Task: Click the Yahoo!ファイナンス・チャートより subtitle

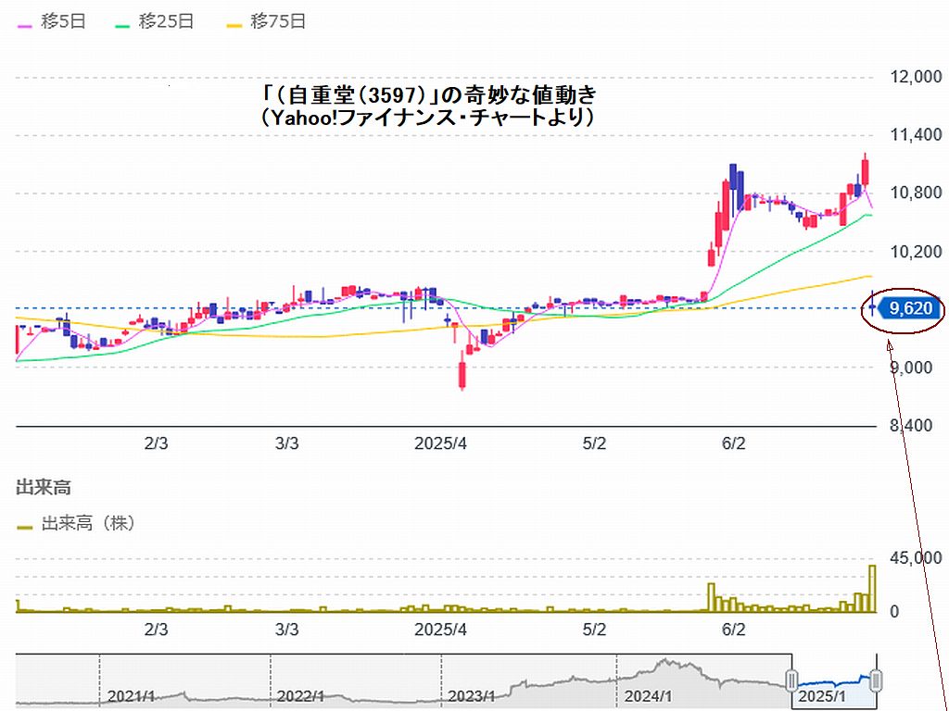Action: [x=426, y=118]
